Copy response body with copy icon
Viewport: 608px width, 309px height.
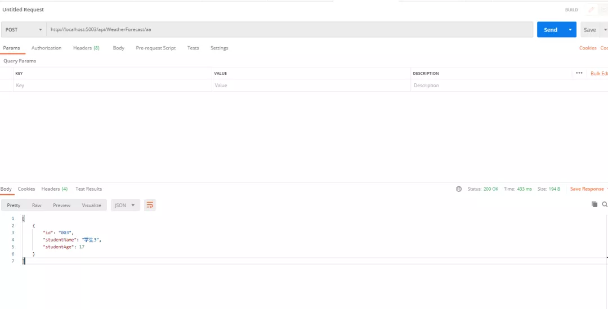594,204
